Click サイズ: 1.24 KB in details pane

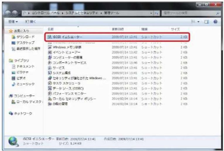tap(70, 143)
